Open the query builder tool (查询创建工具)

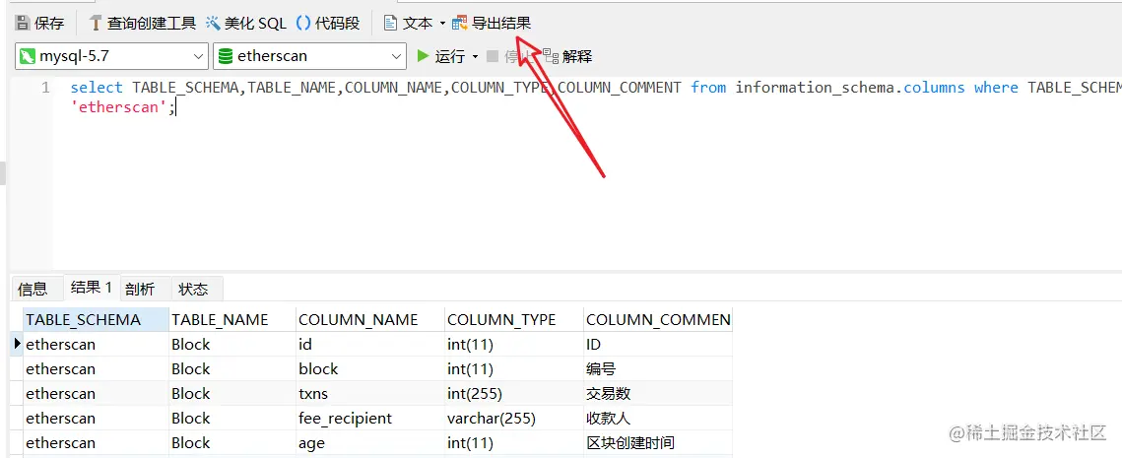142,23
